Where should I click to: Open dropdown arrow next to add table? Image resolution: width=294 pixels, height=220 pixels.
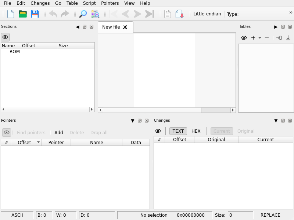pos(260,38)
